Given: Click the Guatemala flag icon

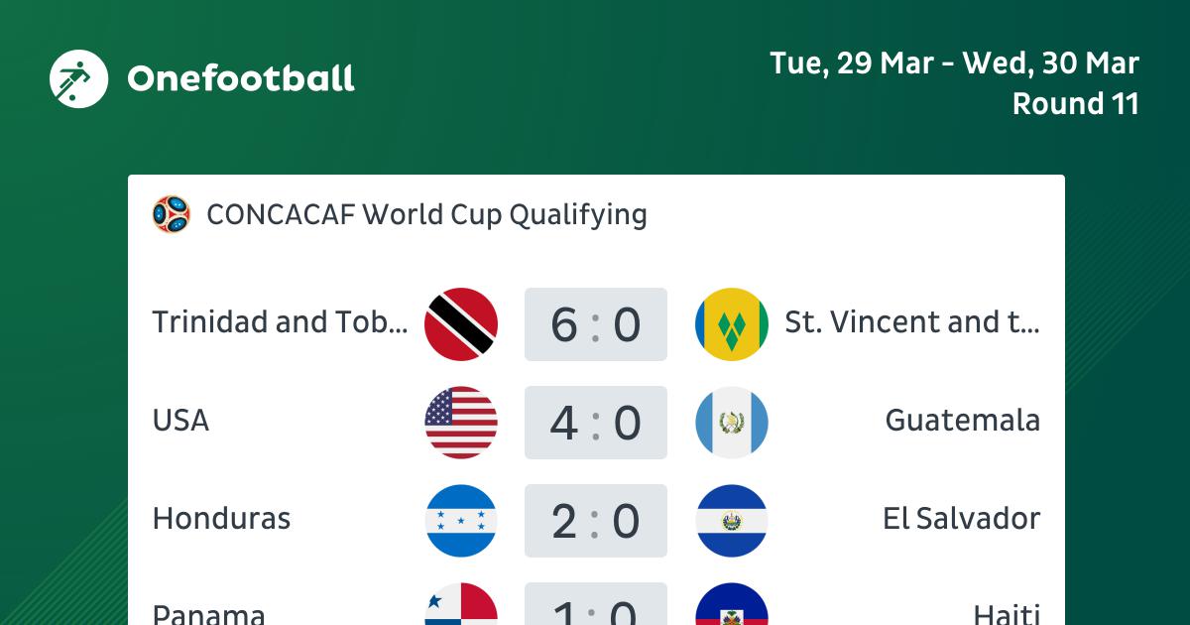Looking at the screenshot, I should (732, 422).
